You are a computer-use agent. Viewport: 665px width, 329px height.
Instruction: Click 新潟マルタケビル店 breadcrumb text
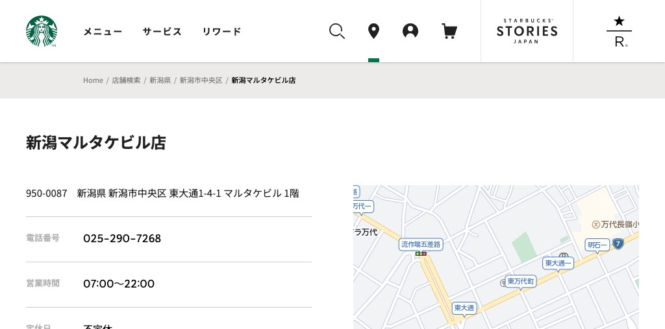(264, 80)
